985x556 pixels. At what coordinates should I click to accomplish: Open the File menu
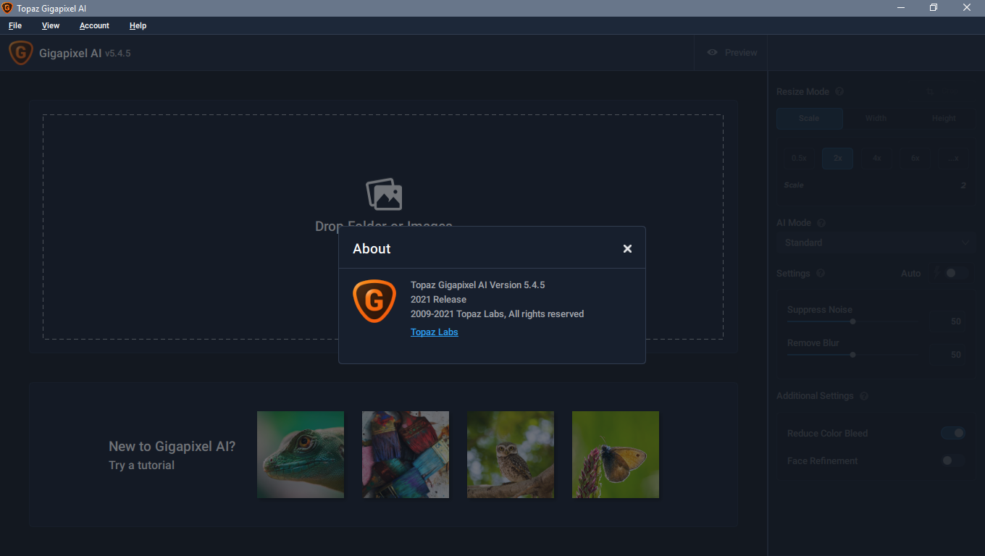tap(15, 25)
